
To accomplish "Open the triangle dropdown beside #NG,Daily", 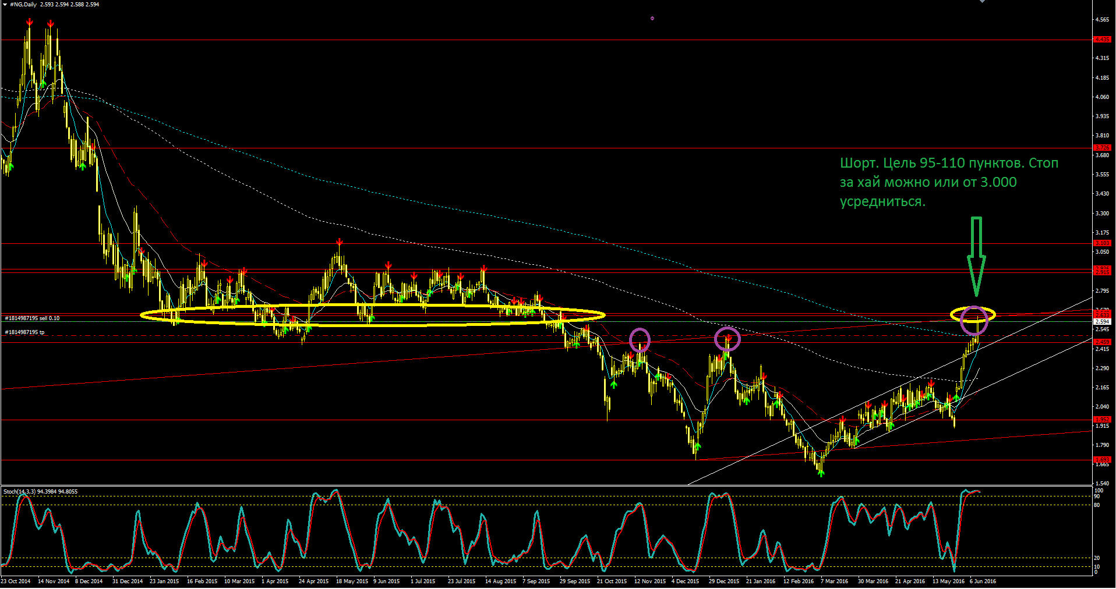I will point(5,5).
